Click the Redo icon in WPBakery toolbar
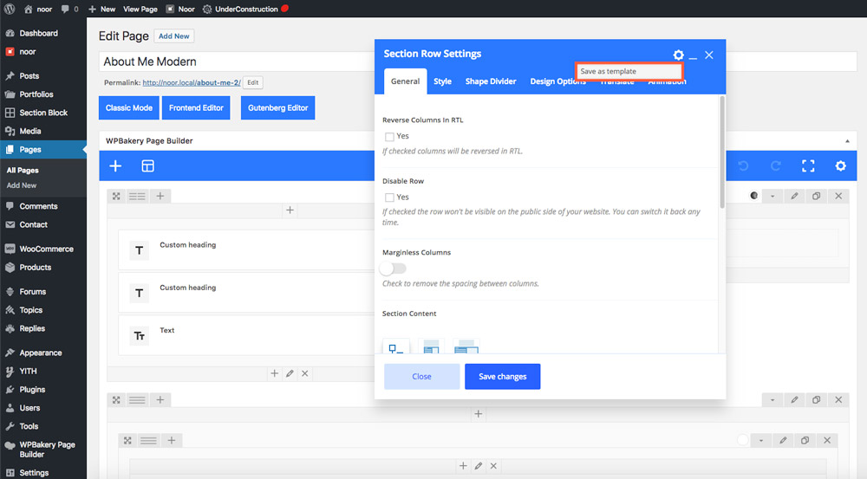The image size is (867, 479). (x=776, y=165)
